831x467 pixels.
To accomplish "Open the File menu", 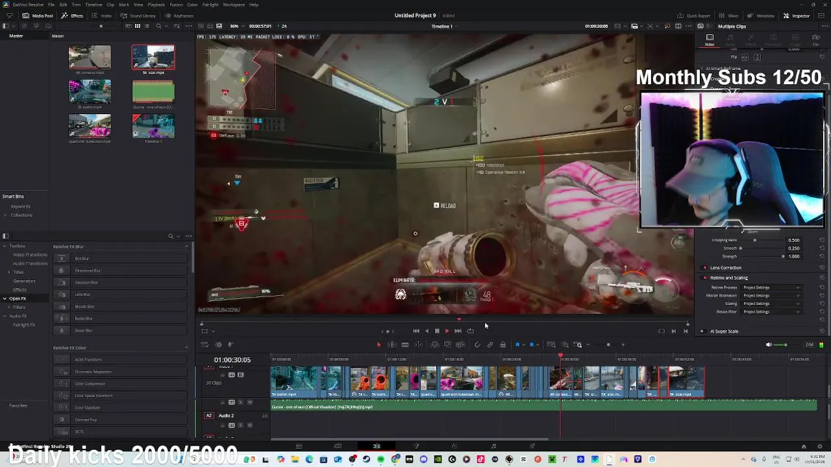I will [51, 5].
